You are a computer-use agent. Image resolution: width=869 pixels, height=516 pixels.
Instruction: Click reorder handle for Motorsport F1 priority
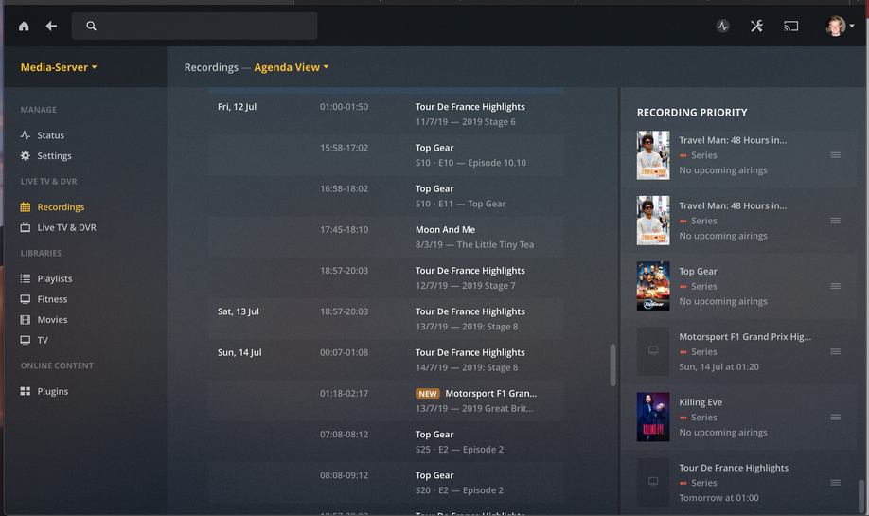(x=835, y=351)
